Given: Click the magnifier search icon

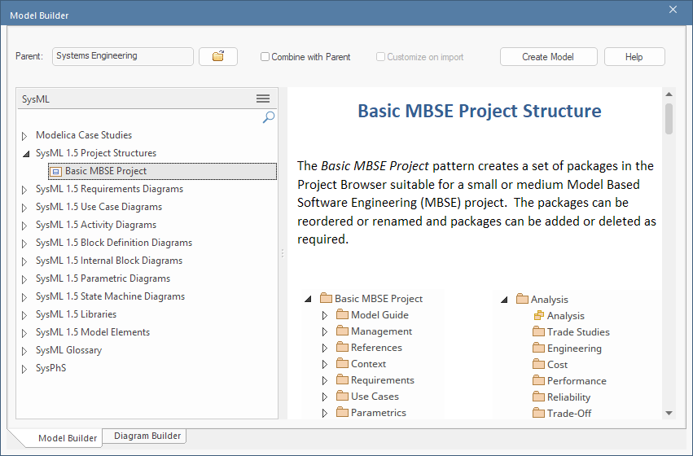Looking at the screenshot, I should 268,117.
